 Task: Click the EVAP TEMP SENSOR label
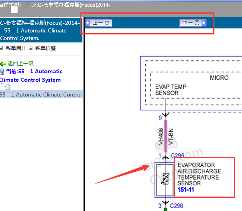pyautogui.click(x=171, y=90)
